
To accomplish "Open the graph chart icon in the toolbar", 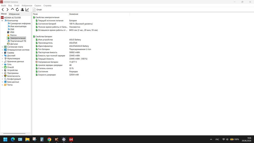I will point(27,10).
